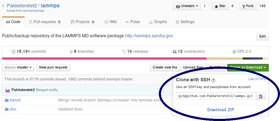Open the Unwatch notifications dropdown
The height and width of the screenshot is (121, 280).
click(187, 6)
